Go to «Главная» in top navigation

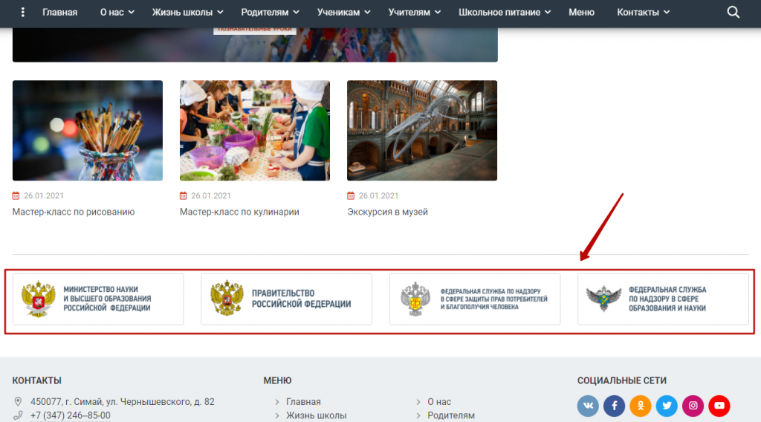(59, 13)
